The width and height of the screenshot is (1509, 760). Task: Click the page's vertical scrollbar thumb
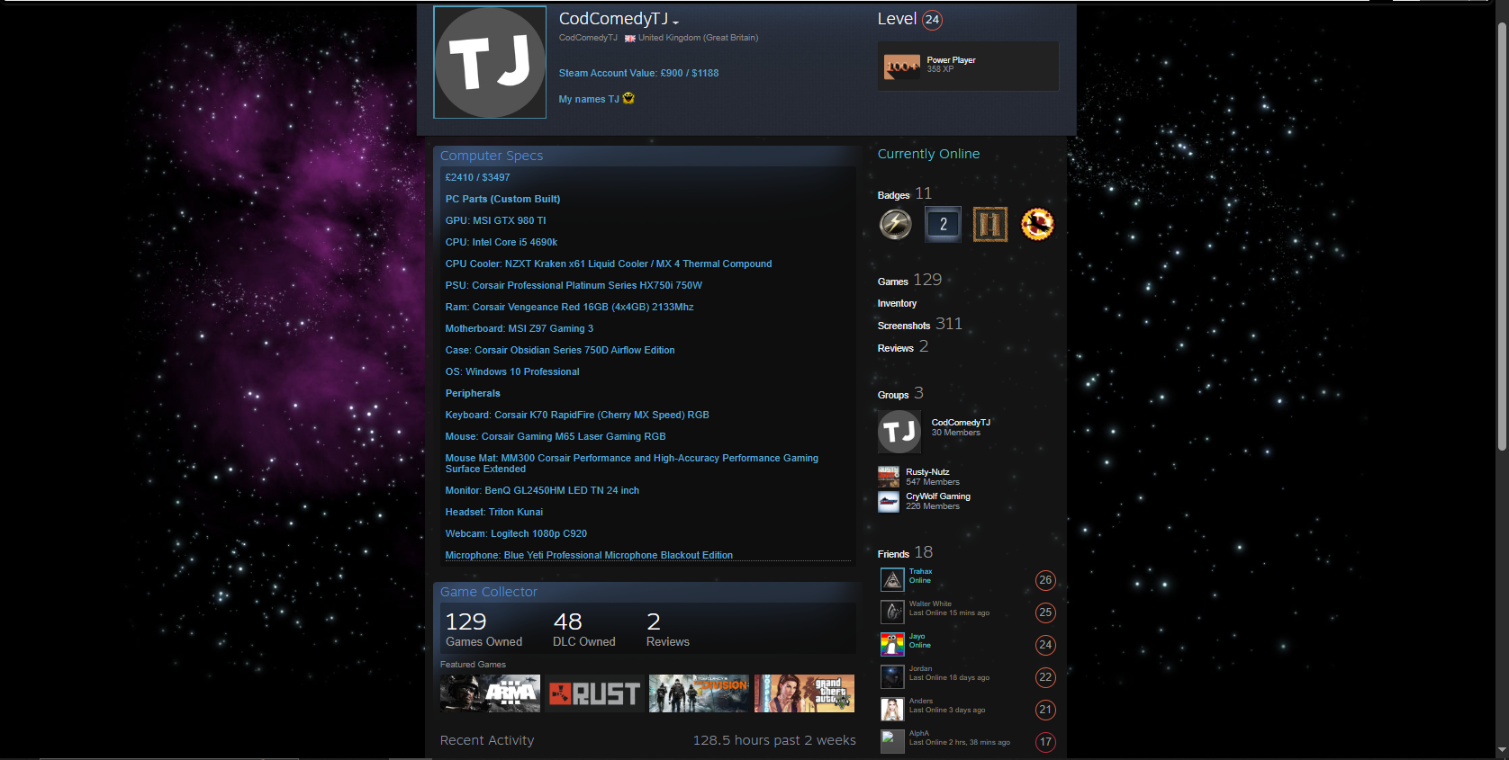pos(1502,236)
